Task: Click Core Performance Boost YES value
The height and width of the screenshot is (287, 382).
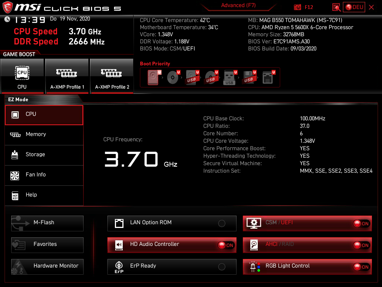Action: click(x=304, y=148)
